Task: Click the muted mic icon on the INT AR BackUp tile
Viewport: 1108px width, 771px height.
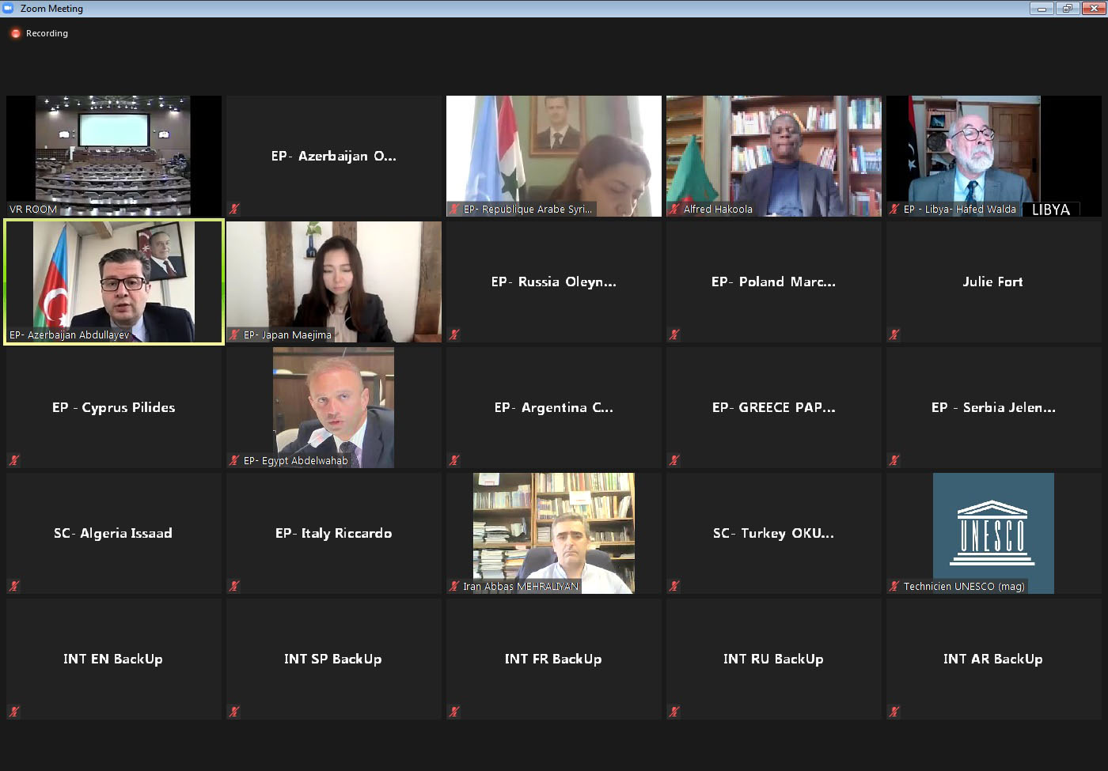Action: 894,712
